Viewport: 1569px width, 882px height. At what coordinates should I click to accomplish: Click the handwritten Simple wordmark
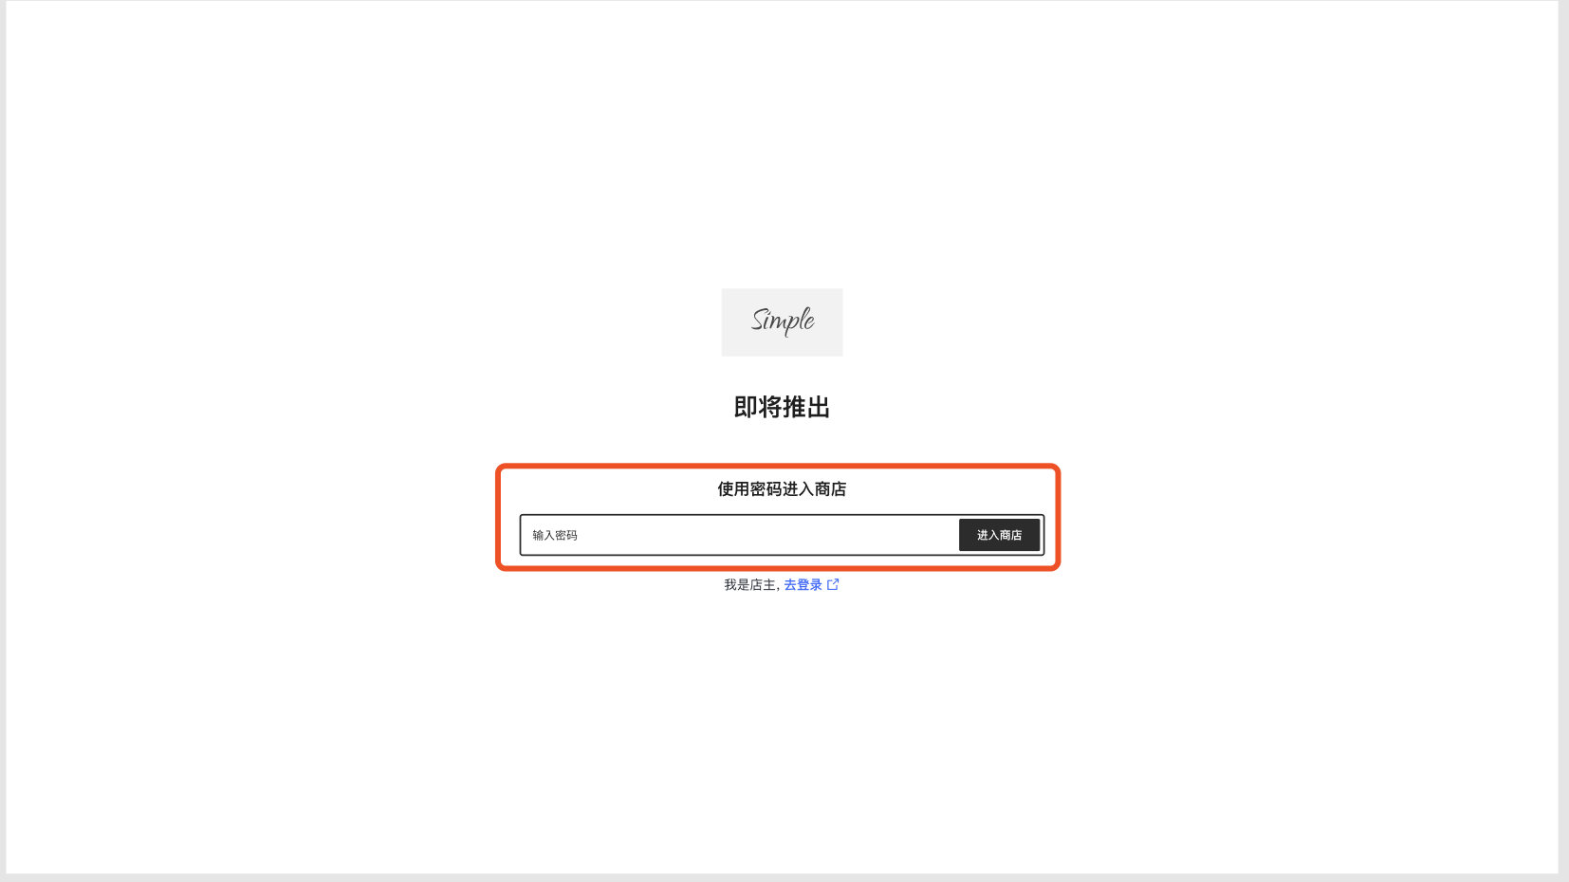[x=783, y=321]
